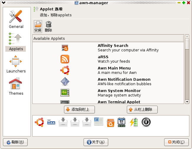Click the applet list scrollbar thumb

(187, 44)
